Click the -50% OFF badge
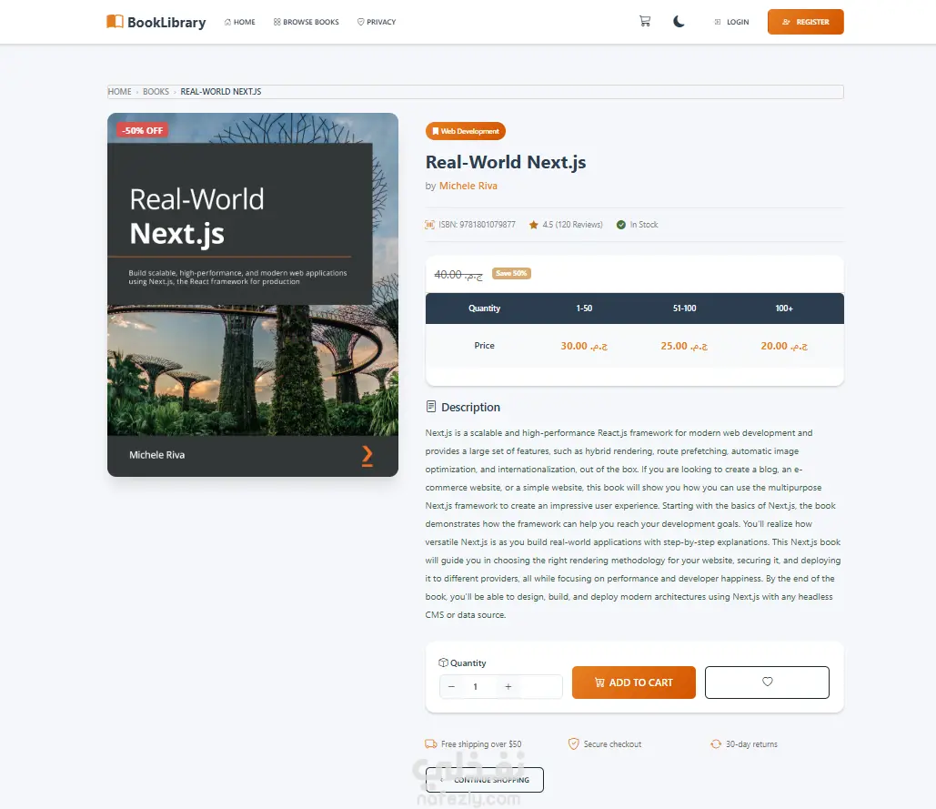The image size is (936, 809). coord(142,130)
